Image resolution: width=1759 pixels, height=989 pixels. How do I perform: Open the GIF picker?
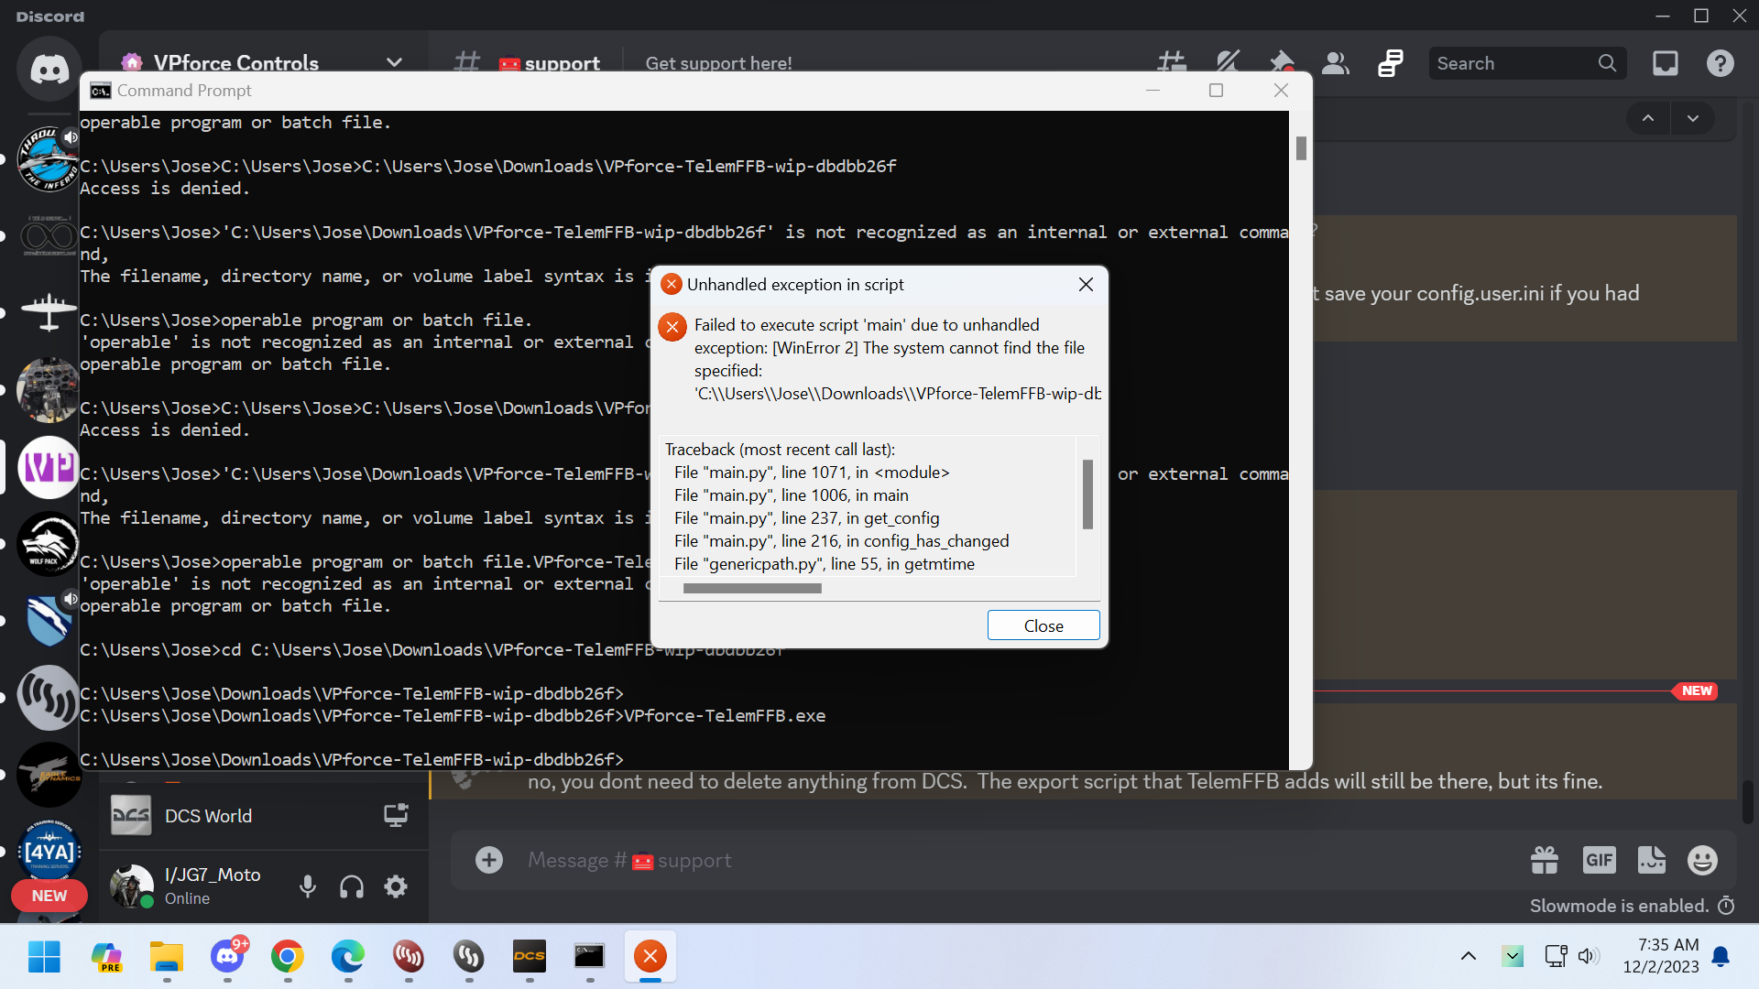click(x=1599, y=860)
